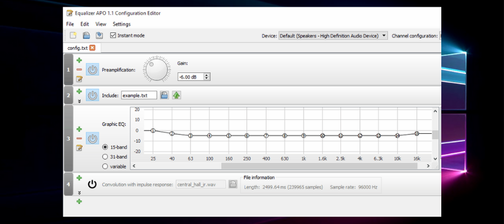This screenshot has width=504, height=224.
Task: Click the Gain value field -6.00 dB
Action: [x=191, y=77]
